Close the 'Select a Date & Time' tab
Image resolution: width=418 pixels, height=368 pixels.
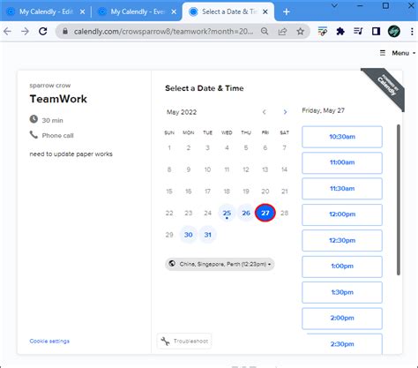click(265, 11)
